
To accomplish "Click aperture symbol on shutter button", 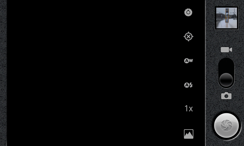I will coord(226,125).
